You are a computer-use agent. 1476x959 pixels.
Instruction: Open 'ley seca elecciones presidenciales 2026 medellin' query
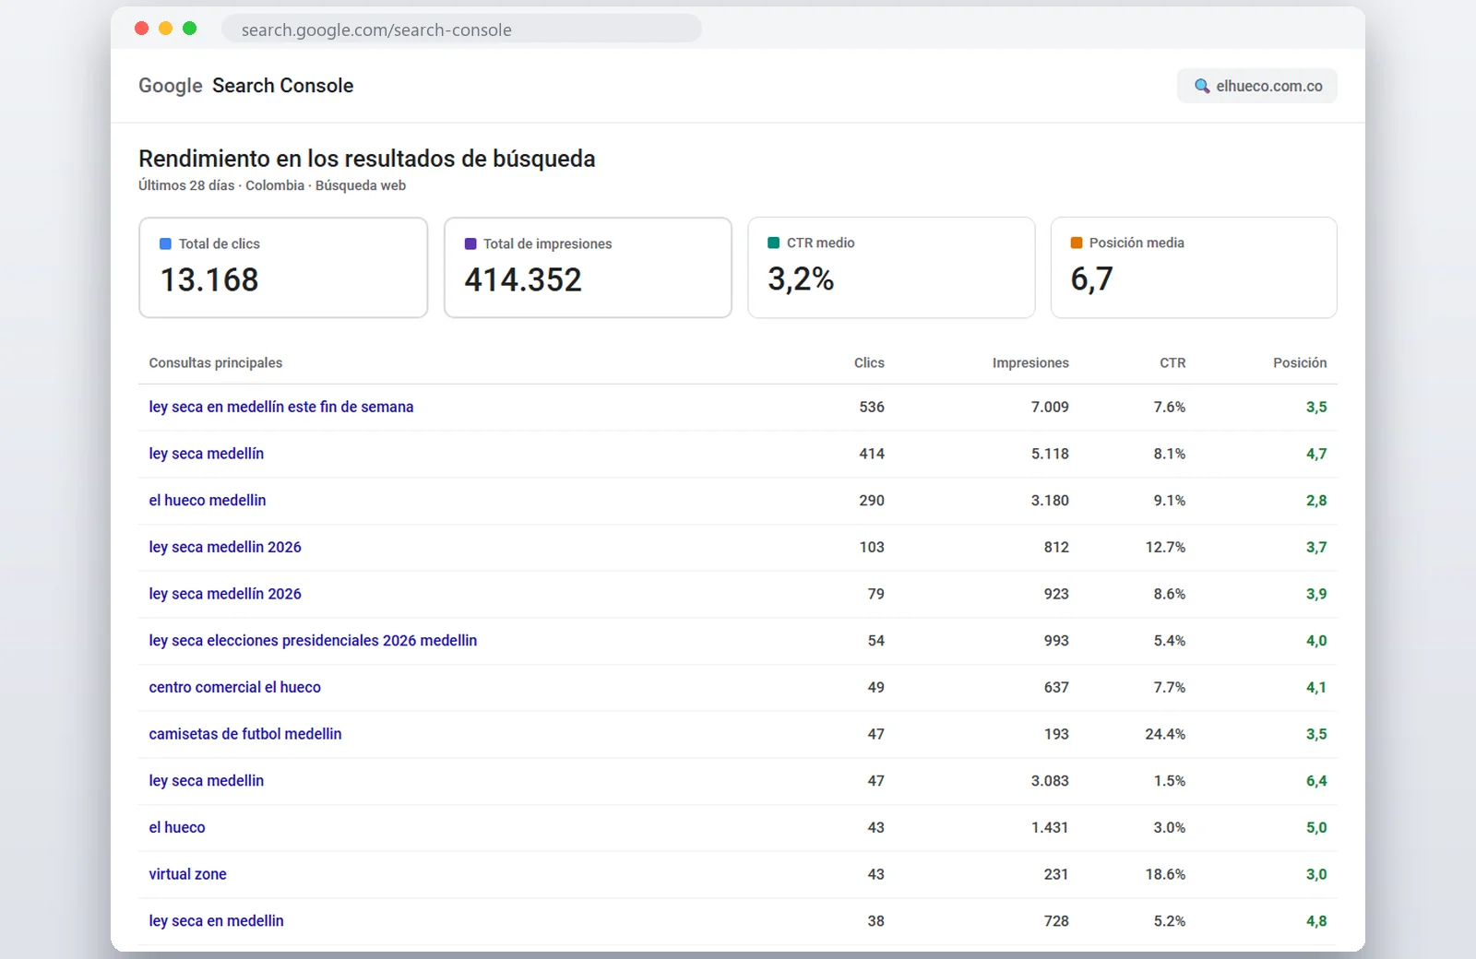pos(313,640)
